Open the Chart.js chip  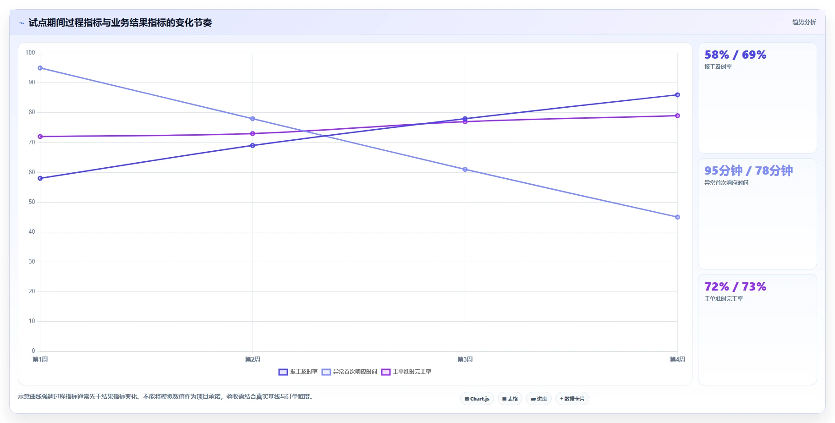(477, 399)
